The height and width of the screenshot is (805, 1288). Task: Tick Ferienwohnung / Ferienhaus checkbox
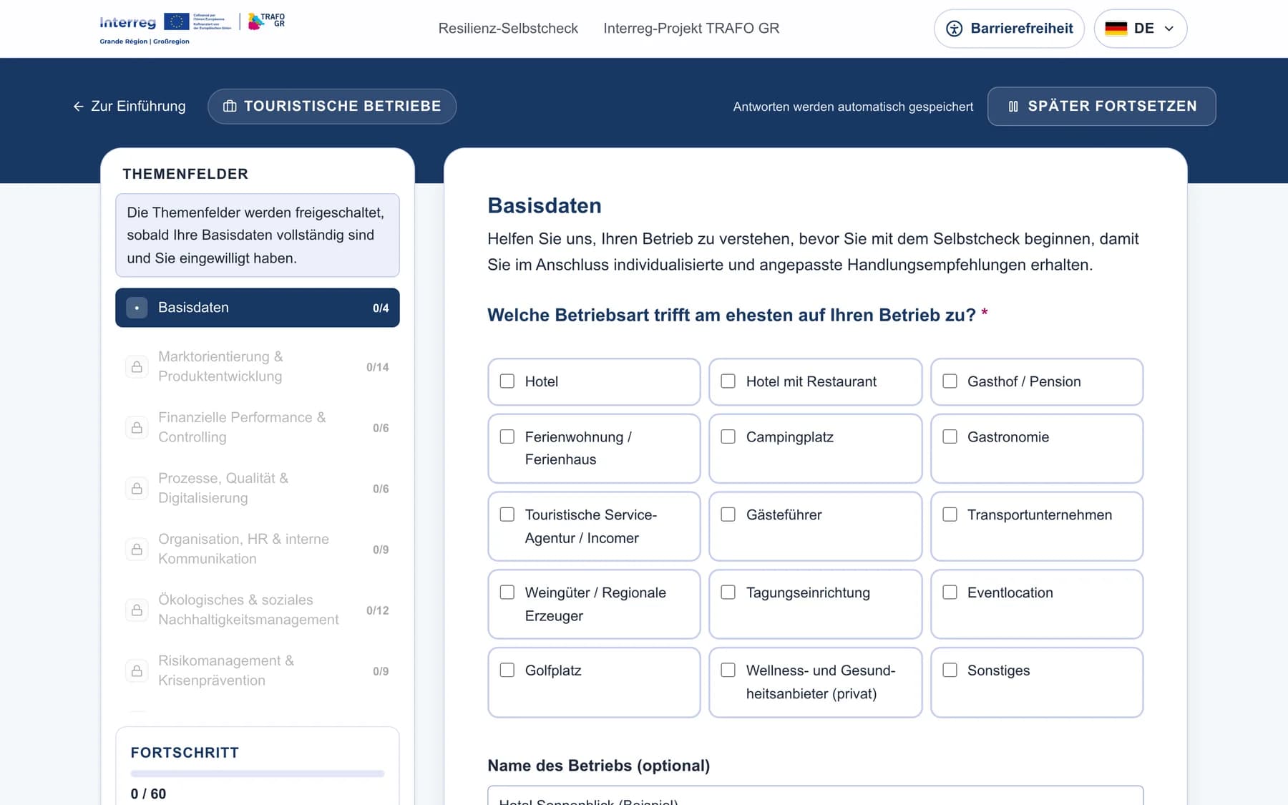click(507, 436)
